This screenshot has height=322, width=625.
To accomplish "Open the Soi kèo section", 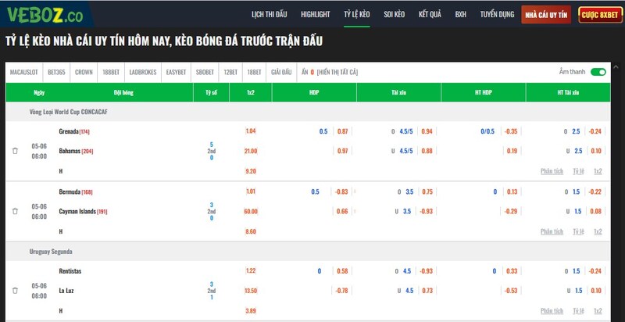I will point(395,14).
